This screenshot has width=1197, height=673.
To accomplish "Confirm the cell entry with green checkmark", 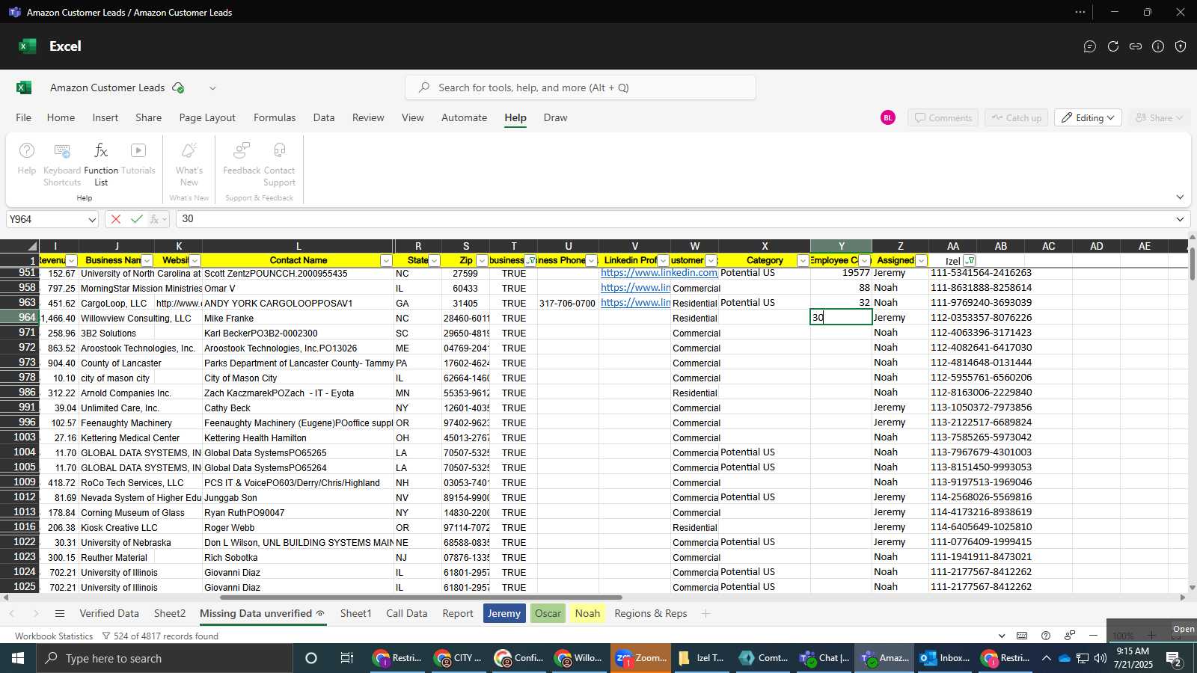I will [x=136, y=219].
